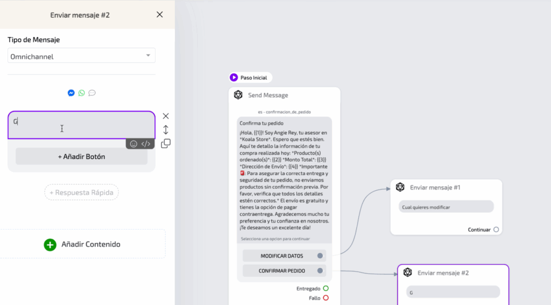This screenshot has height=305, width=551.
Task: Insert a variable using the code brackets icon
Action: tap(146, 144)
